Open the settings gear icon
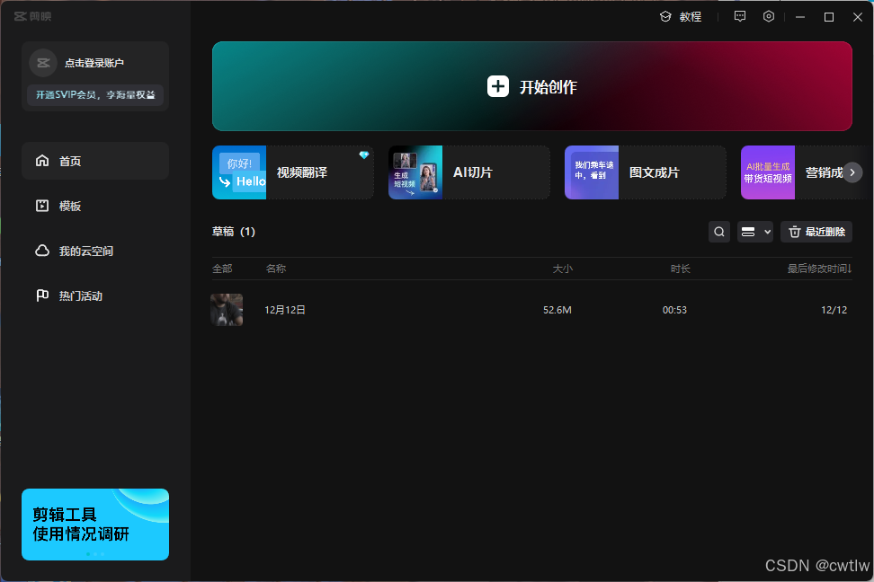 click(769, 17)
